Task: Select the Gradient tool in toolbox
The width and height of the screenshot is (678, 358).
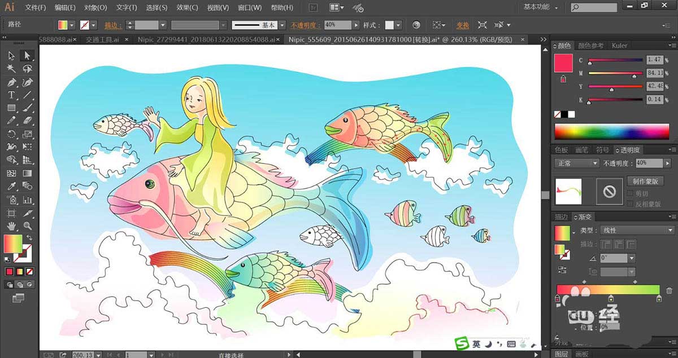Action: click(x=27, y=174)
